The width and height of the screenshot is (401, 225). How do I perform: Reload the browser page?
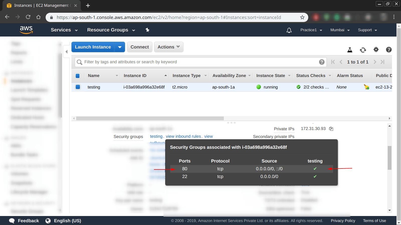(28, 17)
